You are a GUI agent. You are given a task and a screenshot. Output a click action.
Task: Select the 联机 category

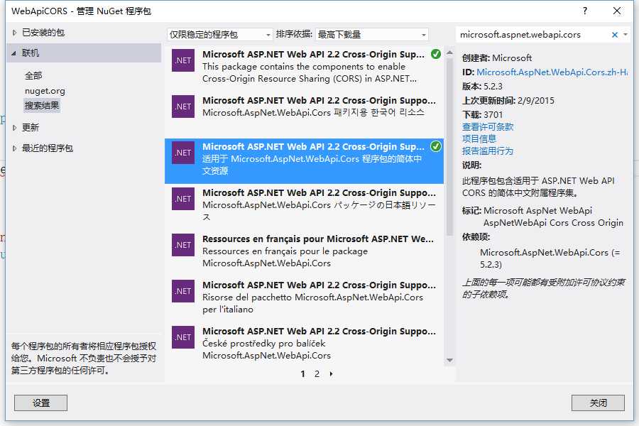[x=84, y=53]
